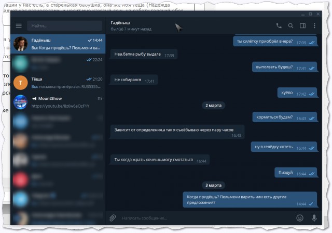
Task: Click the message 'Ты когда жрать хочешь,могу смотаться'
Action: tap(160, 160)
